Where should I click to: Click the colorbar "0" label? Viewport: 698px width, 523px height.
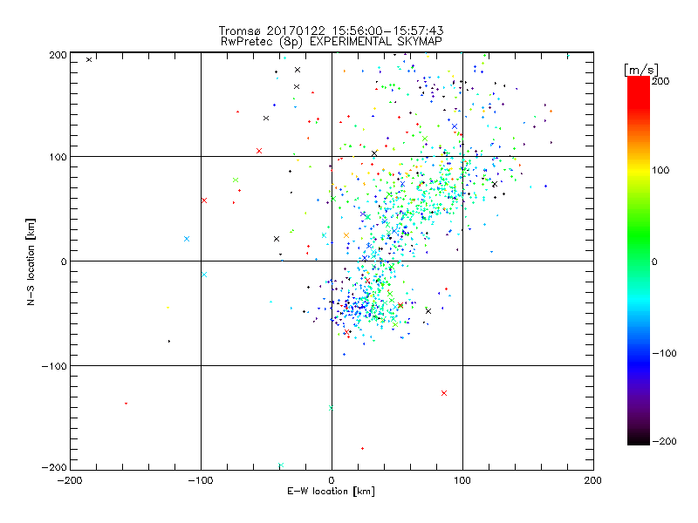click(x=654, y=261)
